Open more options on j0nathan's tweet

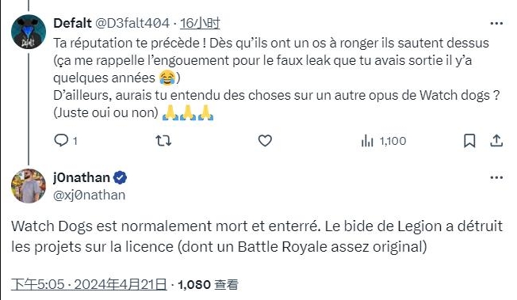(x=496, y=177)
